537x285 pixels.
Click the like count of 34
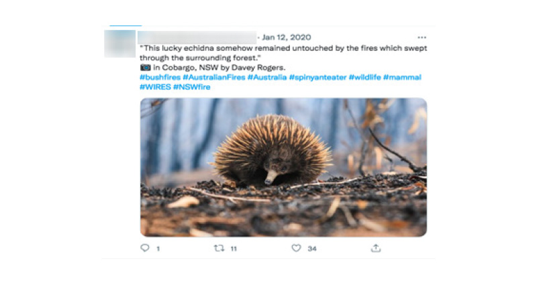312,248
